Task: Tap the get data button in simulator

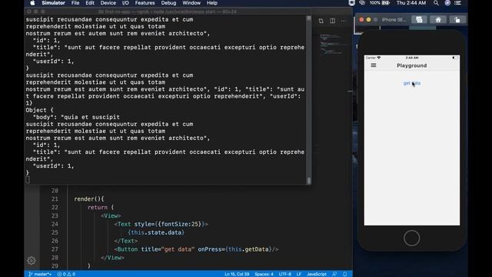Action: coord(412,83)
